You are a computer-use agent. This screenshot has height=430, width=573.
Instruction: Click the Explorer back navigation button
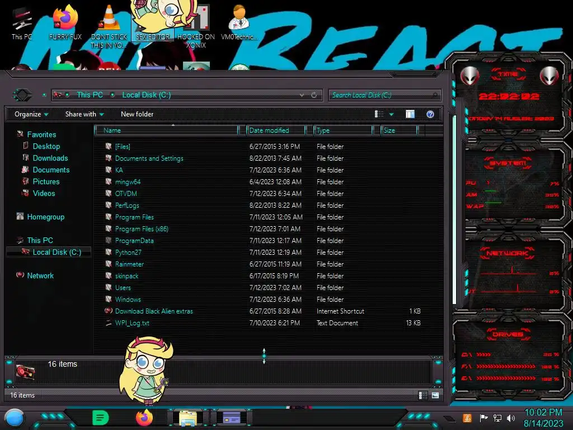point(22,95)
